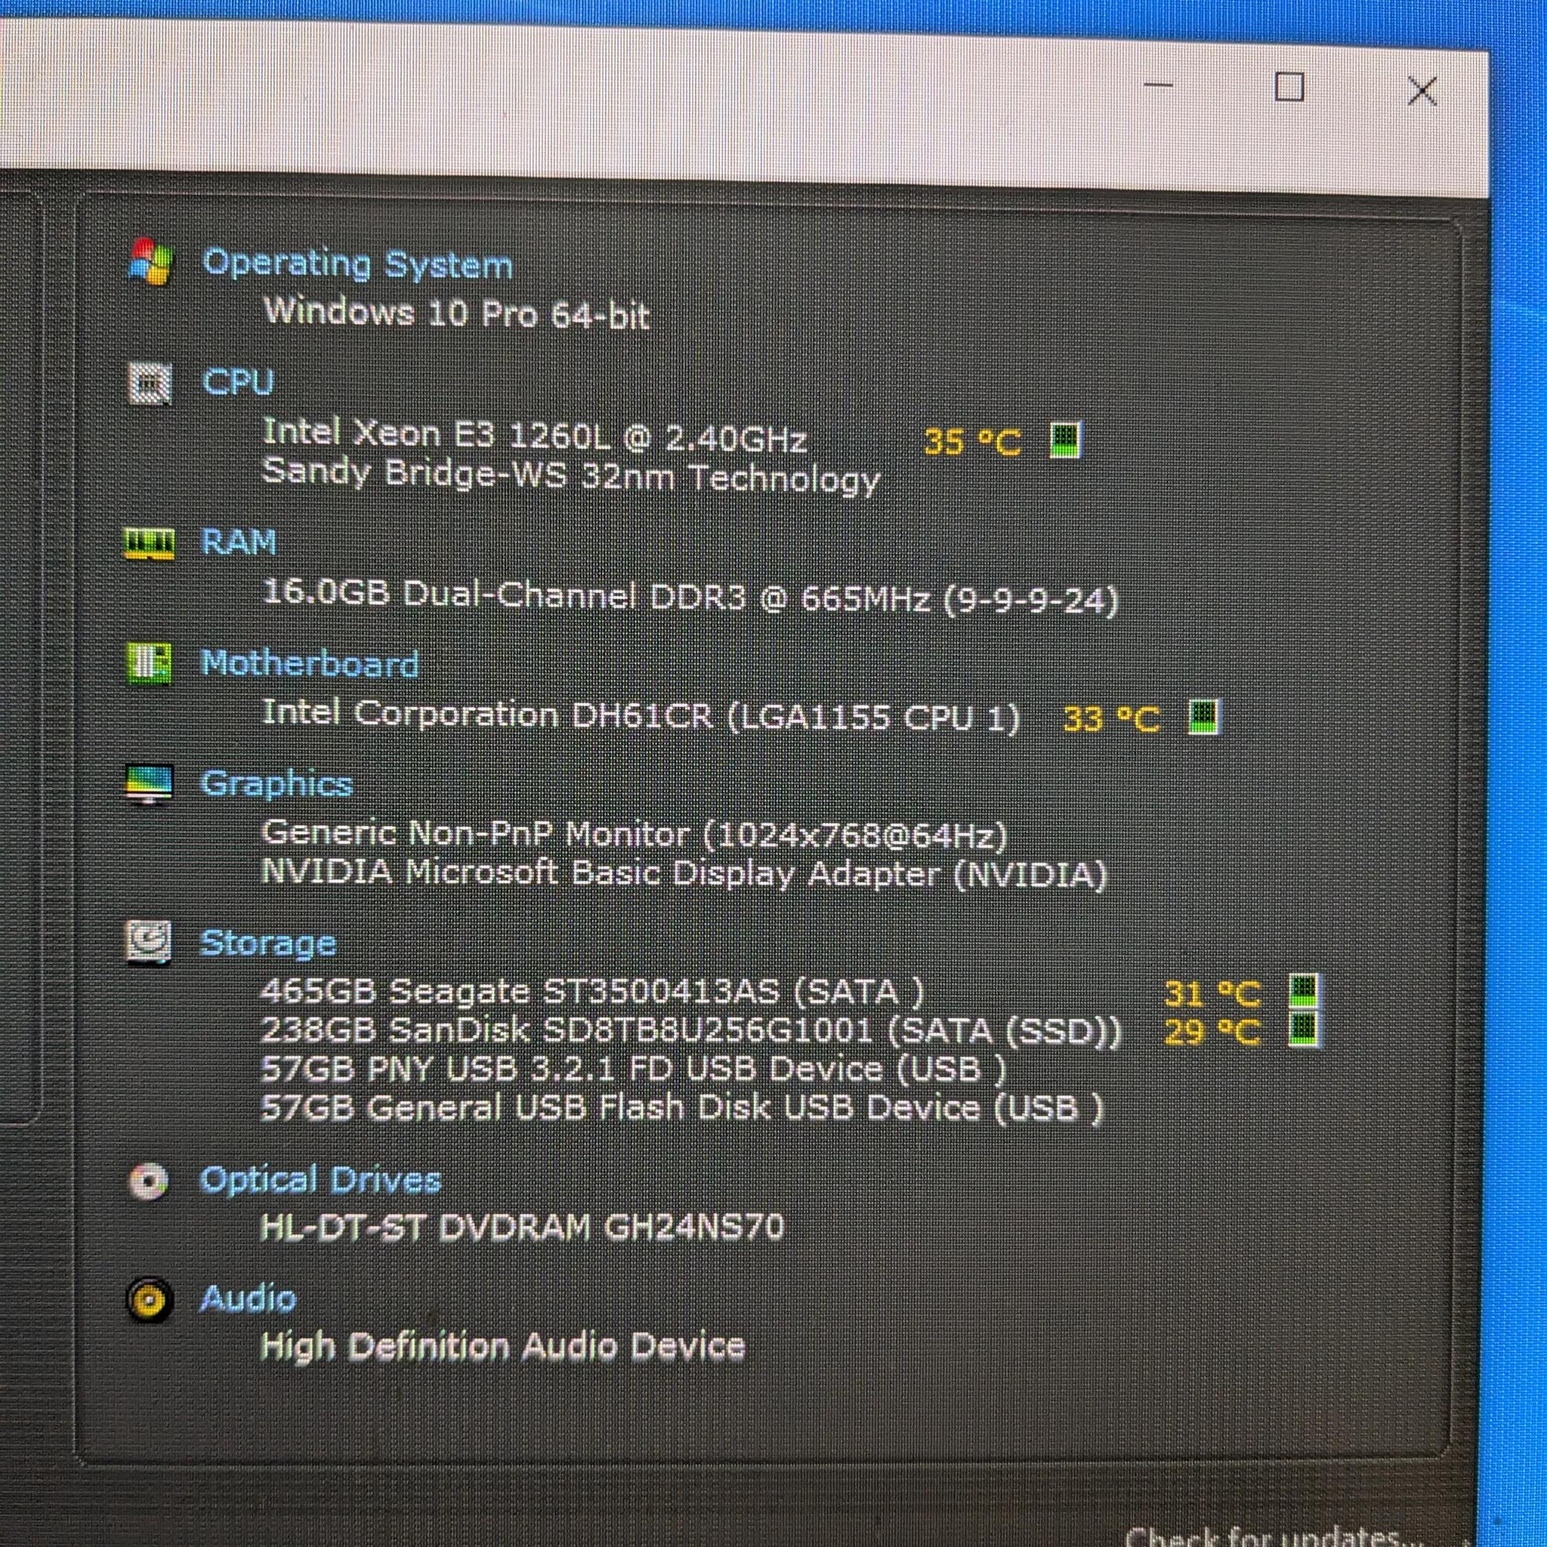
Task: Click the RAM memory stick icon
Action: pos(148,543)
